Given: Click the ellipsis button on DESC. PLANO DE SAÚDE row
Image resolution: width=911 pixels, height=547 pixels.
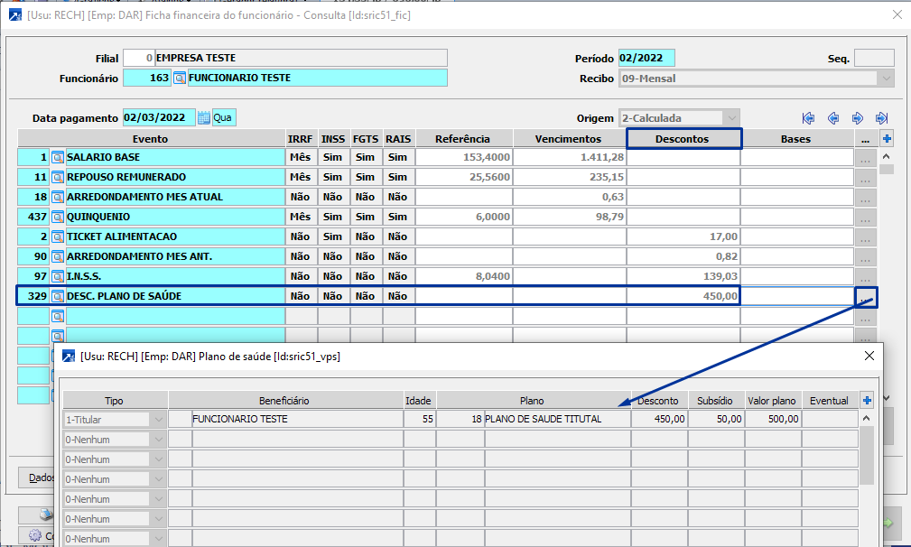Looking at the screenshot, I should [x=866, y=296].
